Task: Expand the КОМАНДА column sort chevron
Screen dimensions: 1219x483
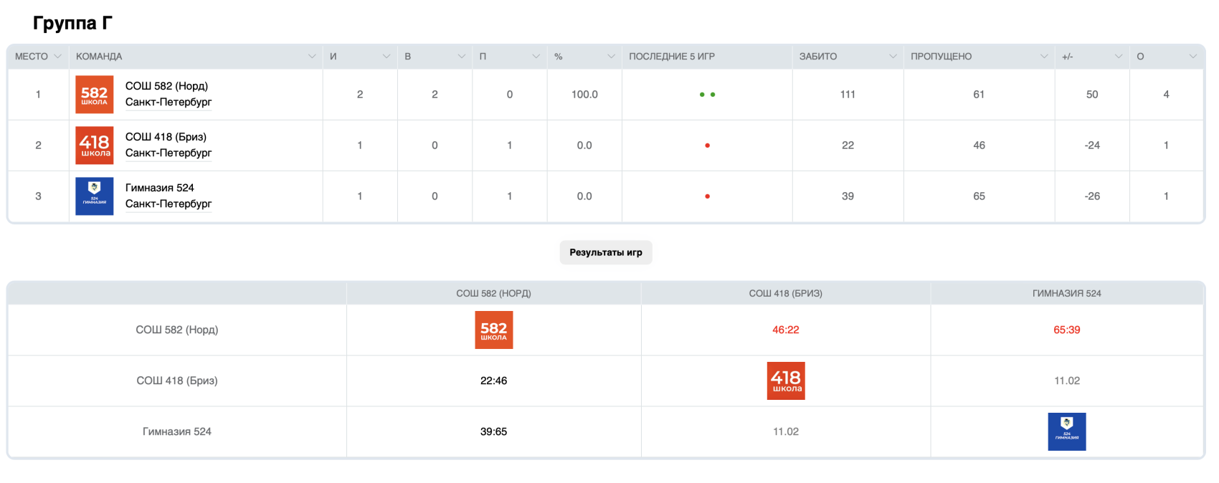Action: pos(312,57)
